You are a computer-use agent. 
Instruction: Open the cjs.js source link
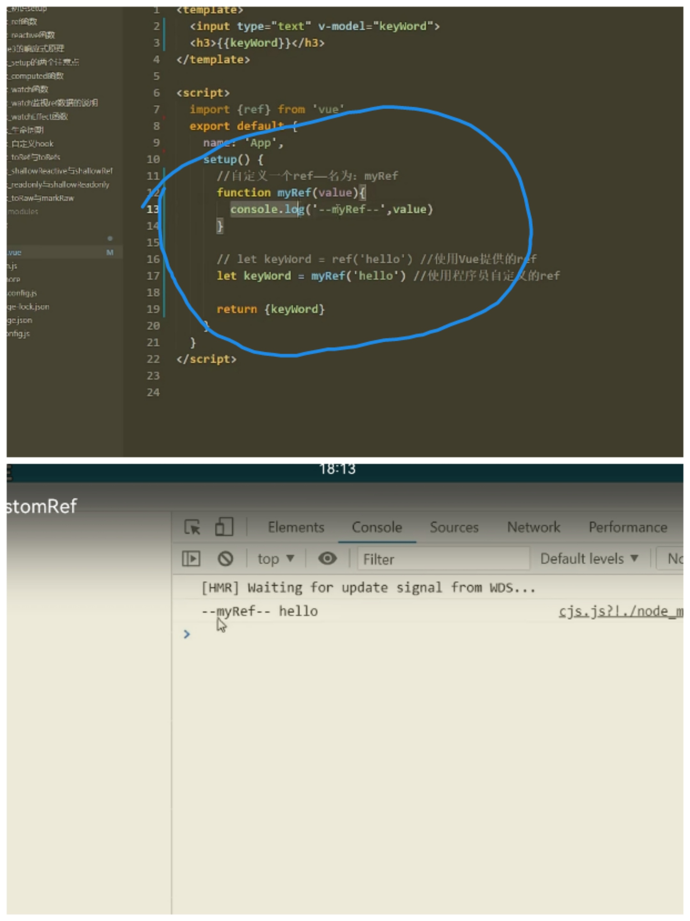coord(620,611)
